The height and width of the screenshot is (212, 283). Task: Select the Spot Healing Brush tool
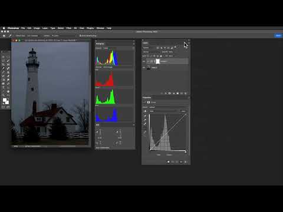pos(8,68)
